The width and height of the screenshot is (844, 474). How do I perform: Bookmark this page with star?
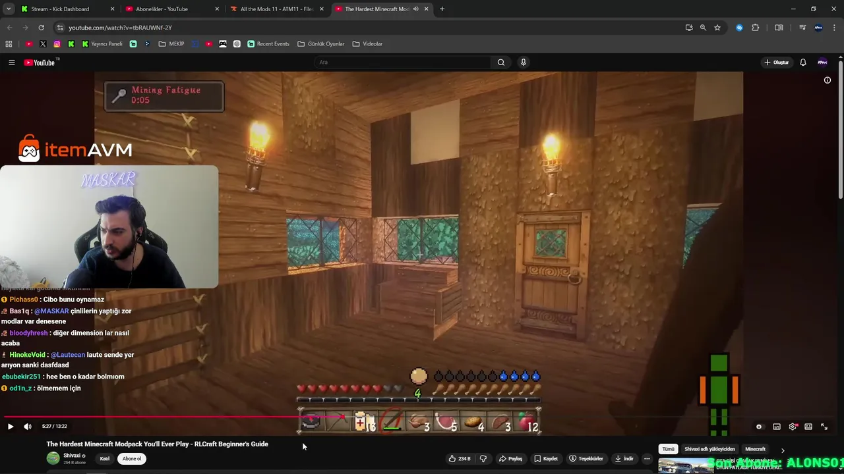pos(717,28)
